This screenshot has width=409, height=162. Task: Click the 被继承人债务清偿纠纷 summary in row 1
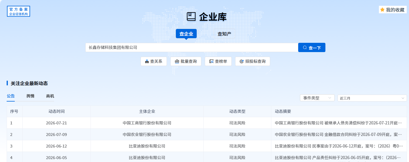(x=338, y=123)
